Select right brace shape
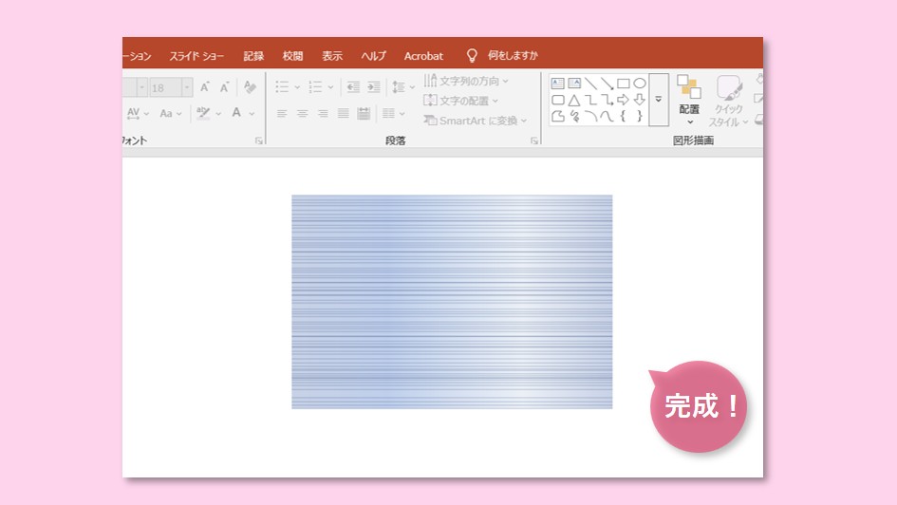 point(640,117)
